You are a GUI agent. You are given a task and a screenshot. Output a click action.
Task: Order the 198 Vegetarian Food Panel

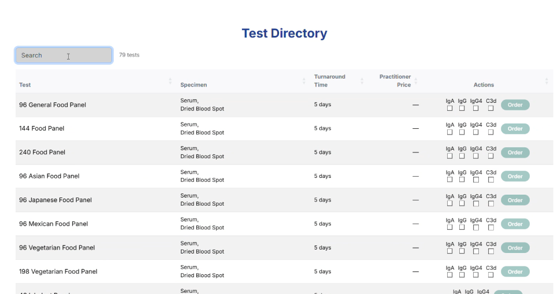point(515,271)
